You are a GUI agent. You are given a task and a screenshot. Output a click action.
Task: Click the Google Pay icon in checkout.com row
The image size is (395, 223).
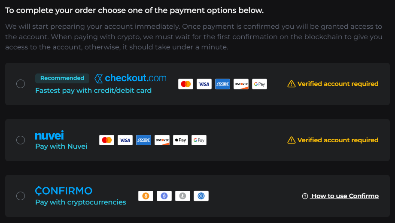click(x=259, y=84)
